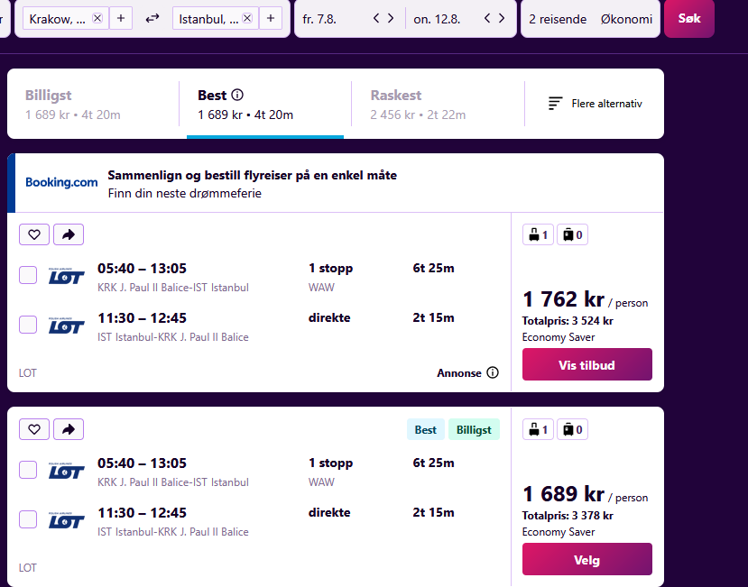Viewport: 748px width, 587px height.
Task: Open Annonse info icon
Action: (x=493, y=372)
